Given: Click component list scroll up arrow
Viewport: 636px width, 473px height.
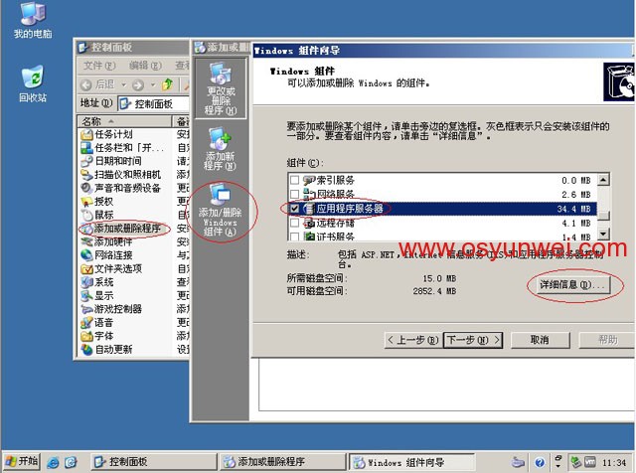Looking at the screenshot, I should (x=603, y=179).
